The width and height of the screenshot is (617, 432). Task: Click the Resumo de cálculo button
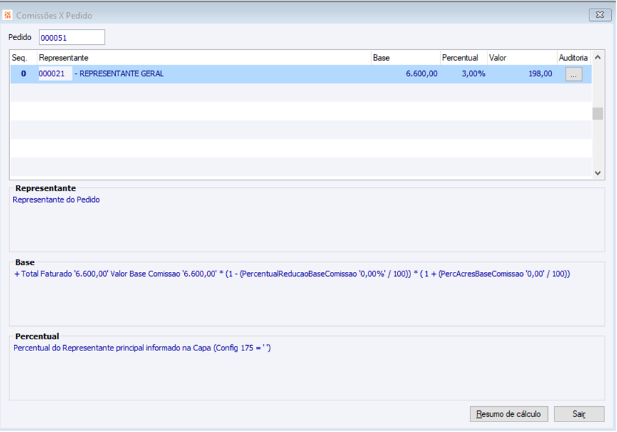pyautogui.click(x=508, y=414)
